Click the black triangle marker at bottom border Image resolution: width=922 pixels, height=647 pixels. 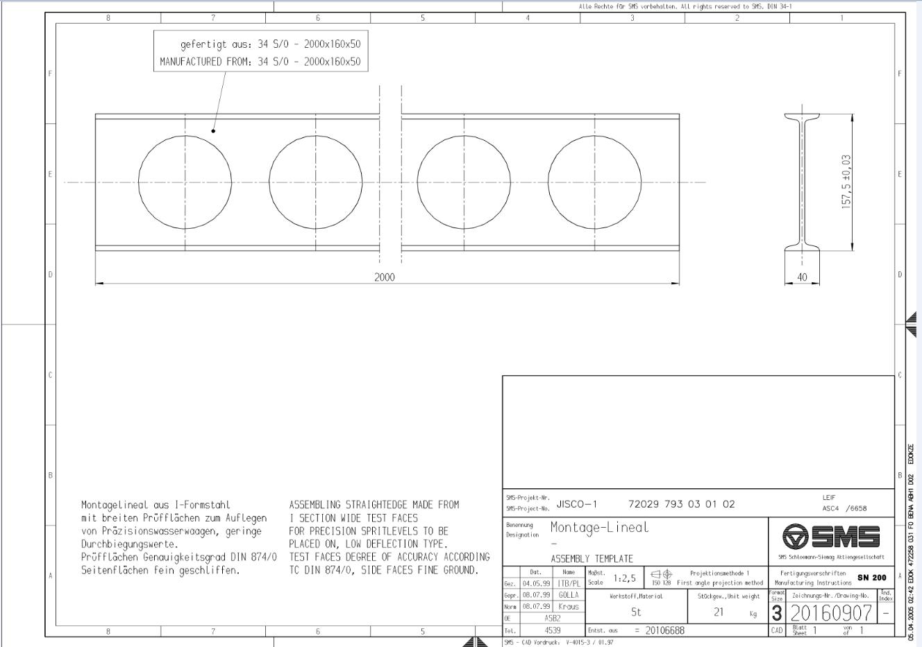coord(476,641)
